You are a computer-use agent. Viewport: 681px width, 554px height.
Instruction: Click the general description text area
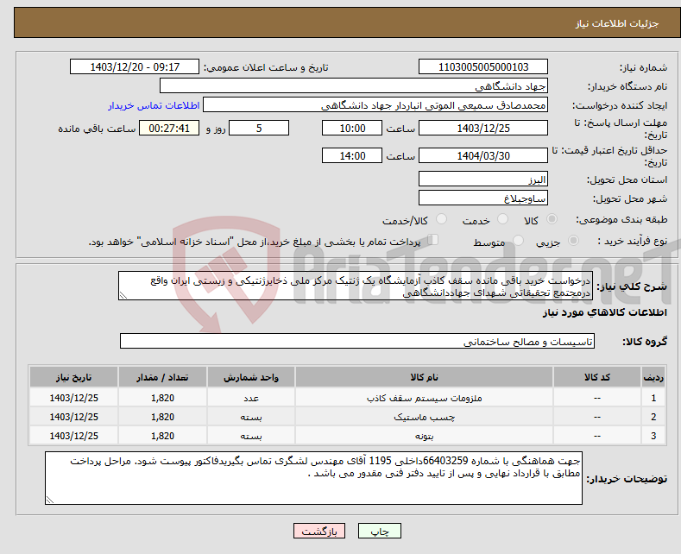pyautogui.click(x=356, y=286)
